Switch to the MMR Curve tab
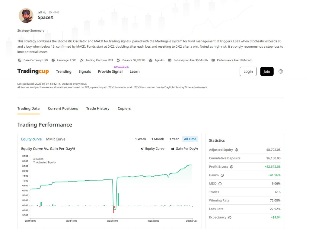This screenshot has width=309, height=234. point(56,139)
